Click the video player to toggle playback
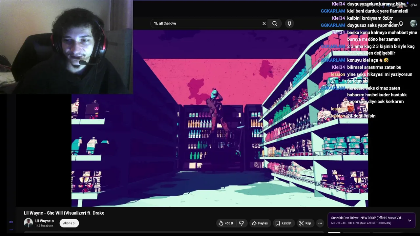420x236 pixels. (x=220, y=118)
